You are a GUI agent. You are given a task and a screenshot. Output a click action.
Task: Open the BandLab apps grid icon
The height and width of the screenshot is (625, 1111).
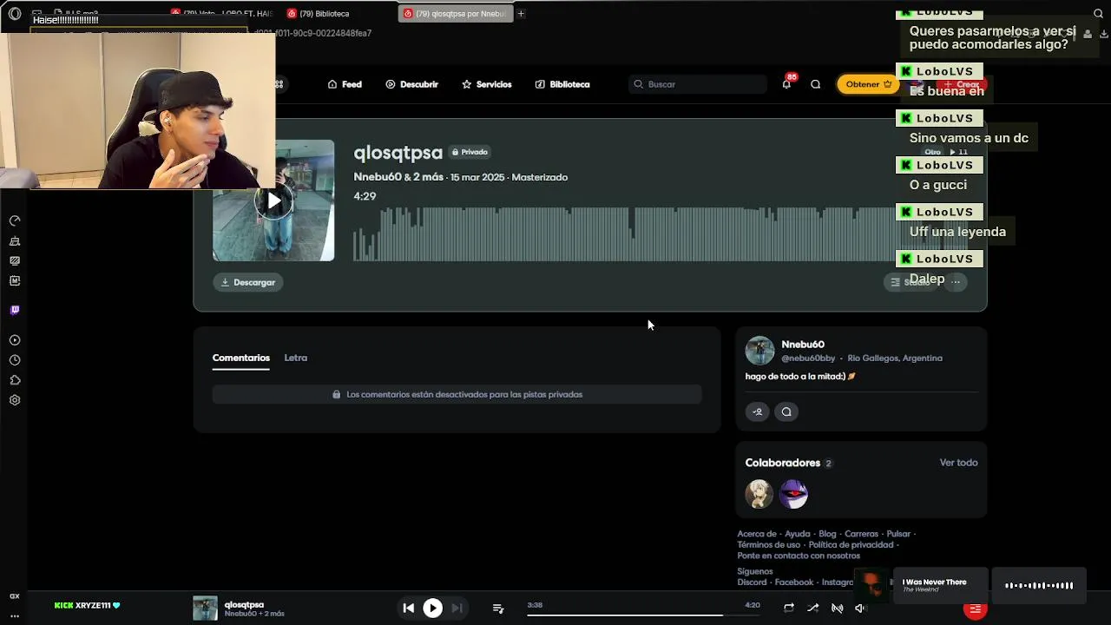pos(279,84)
